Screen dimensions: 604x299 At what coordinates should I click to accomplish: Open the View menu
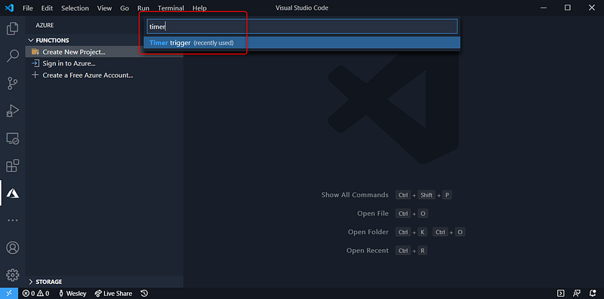coord(104,8)
